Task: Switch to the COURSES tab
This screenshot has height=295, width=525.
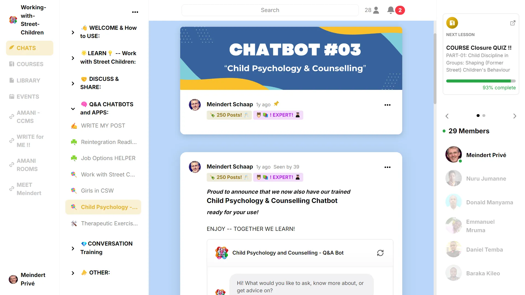Action: pos(30,64)
